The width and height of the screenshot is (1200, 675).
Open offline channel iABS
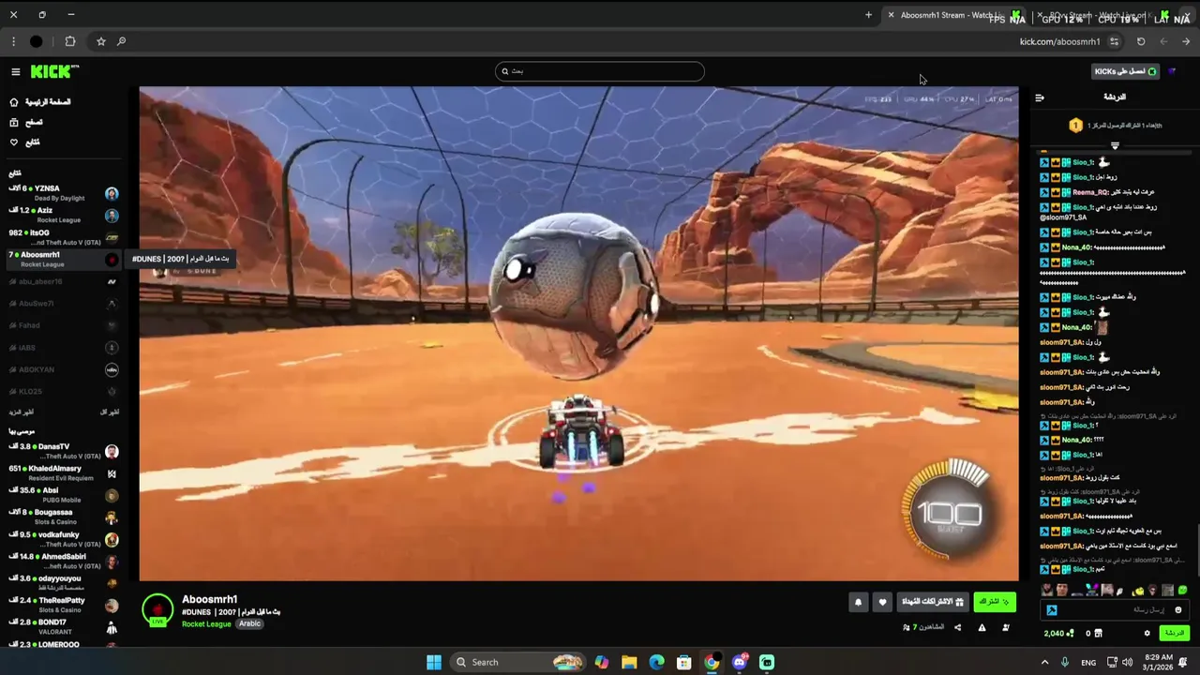click(62, 348)
